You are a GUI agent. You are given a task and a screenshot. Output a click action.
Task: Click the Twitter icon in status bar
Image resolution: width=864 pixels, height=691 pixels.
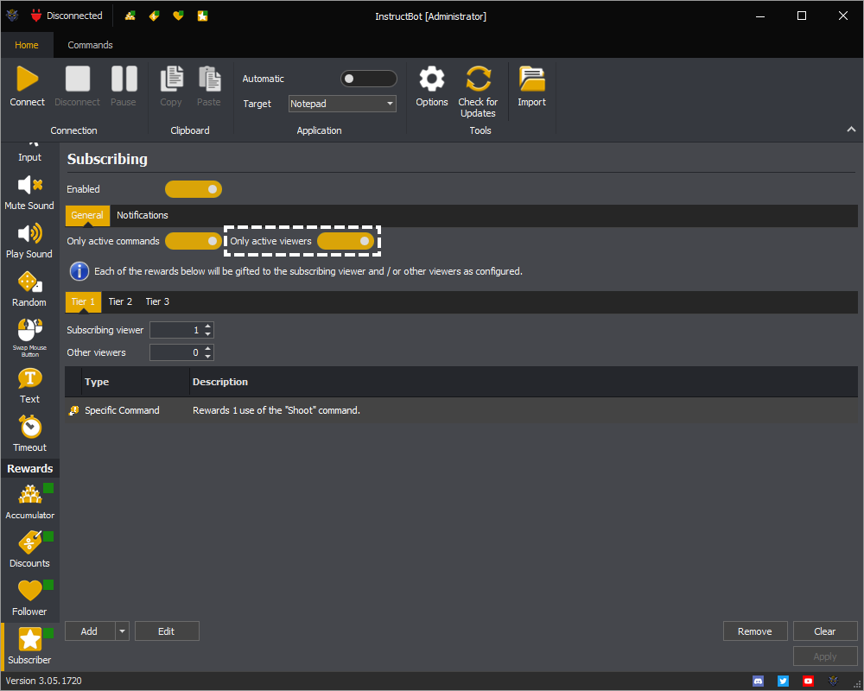click(783, 681)
